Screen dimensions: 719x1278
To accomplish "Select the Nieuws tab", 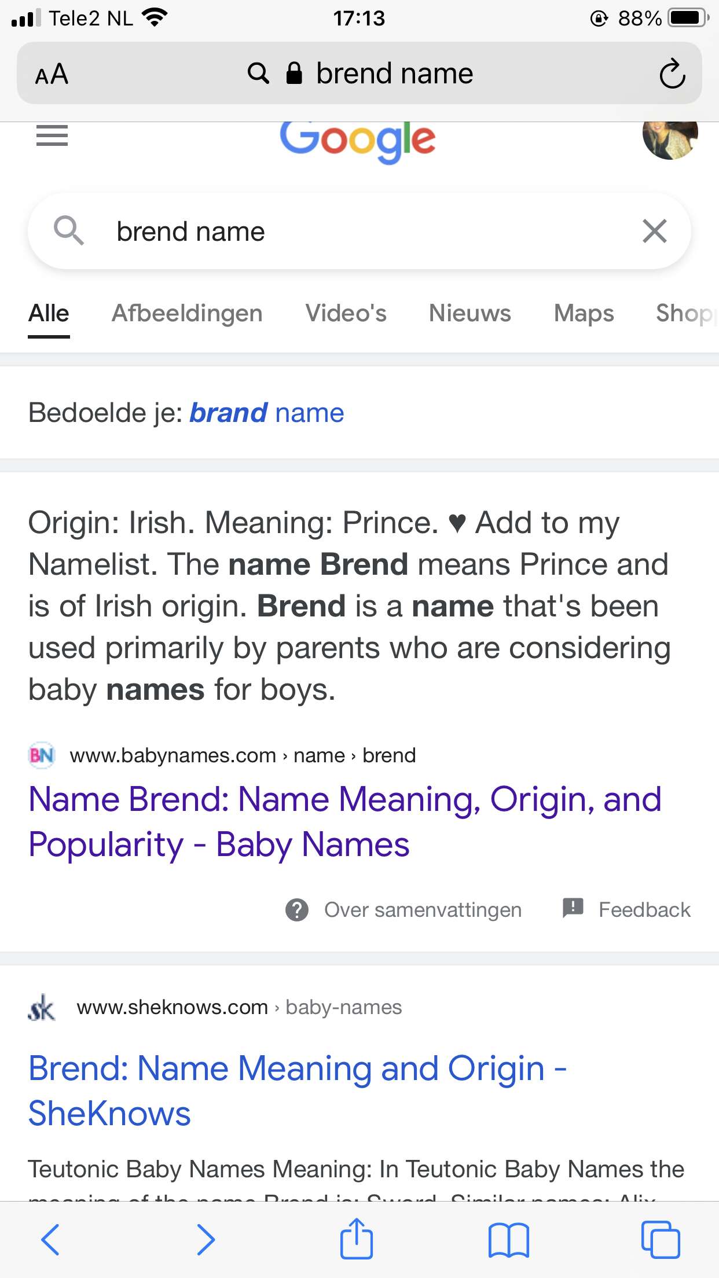I will 469,313.
